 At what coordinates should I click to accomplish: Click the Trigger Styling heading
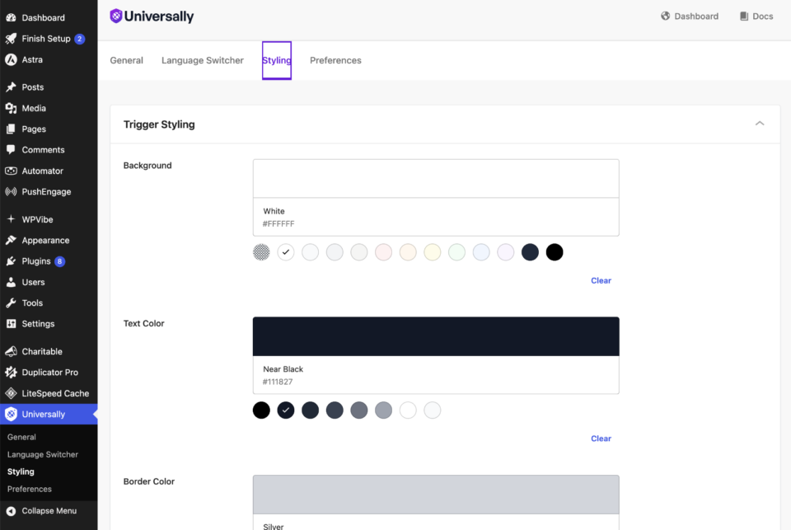point(159,124)
